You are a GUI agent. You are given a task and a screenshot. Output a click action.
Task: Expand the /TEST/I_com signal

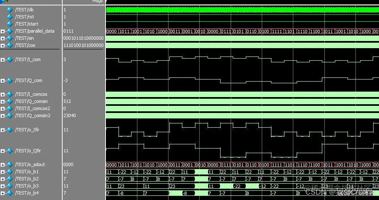(3, 60)
